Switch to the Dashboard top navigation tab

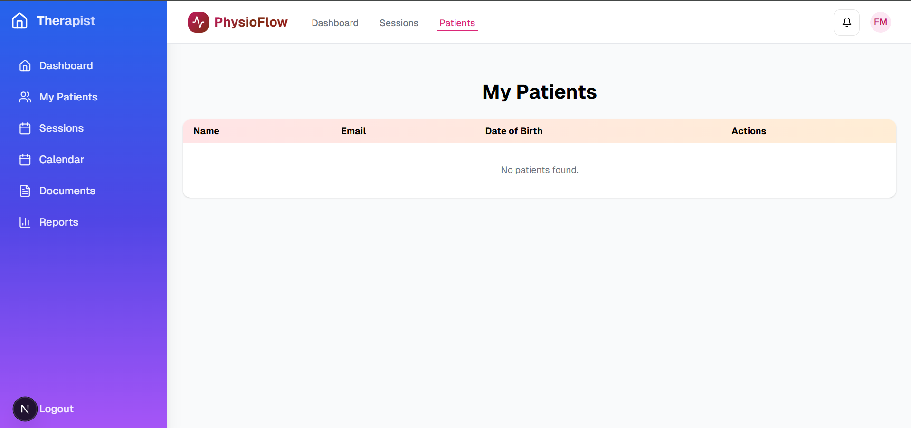(335, 23)
